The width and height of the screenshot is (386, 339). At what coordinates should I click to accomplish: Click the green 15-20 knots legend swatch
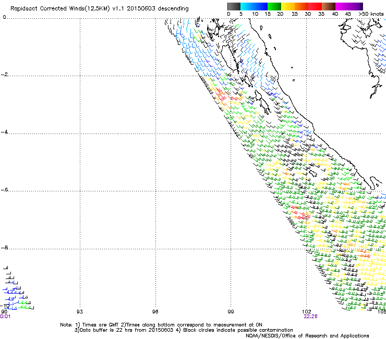pyautogui.click(x=274, y=6)
